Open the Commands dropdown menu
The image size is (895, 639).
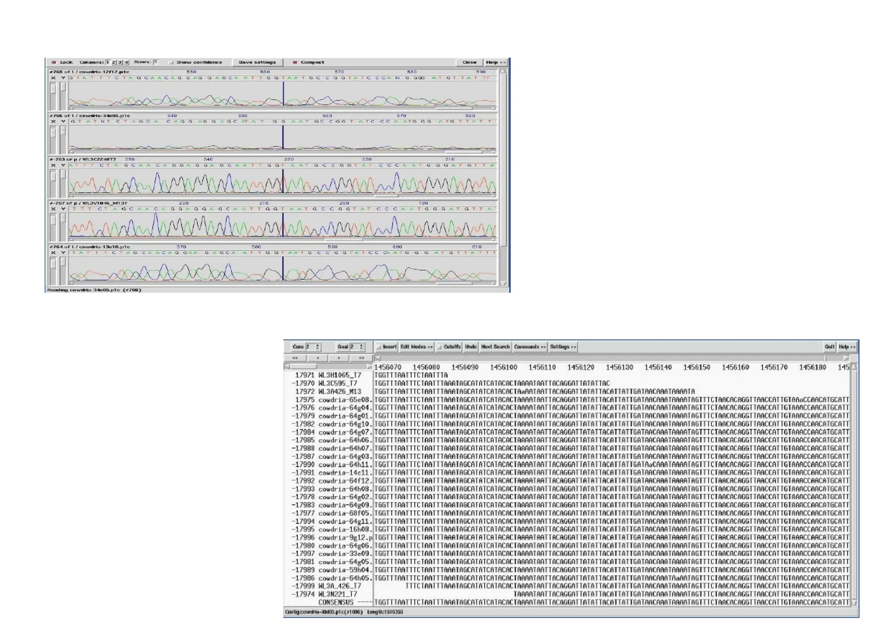pyautogui.click(x=530, y=347)
